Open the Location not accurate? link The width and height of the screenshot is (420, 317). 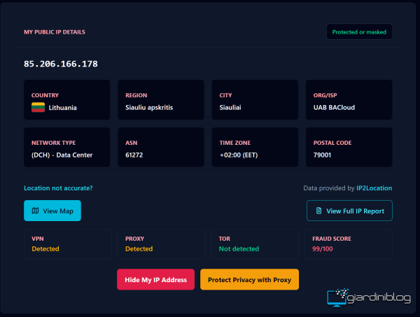[58, 188]
